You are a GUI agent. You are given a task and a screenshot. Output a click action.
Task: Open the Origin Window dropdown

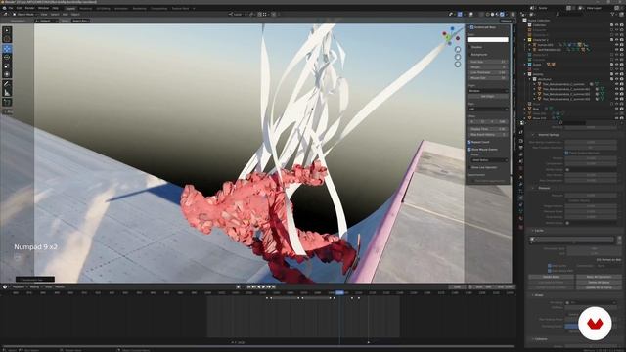pos(488,91)
